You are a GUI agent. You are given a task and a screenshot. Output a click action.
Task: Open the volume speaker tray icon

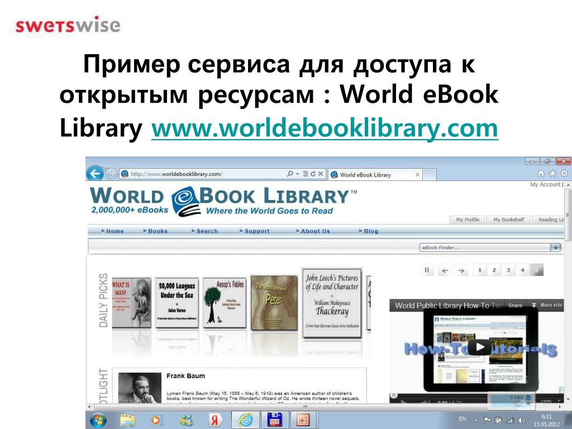522,420
